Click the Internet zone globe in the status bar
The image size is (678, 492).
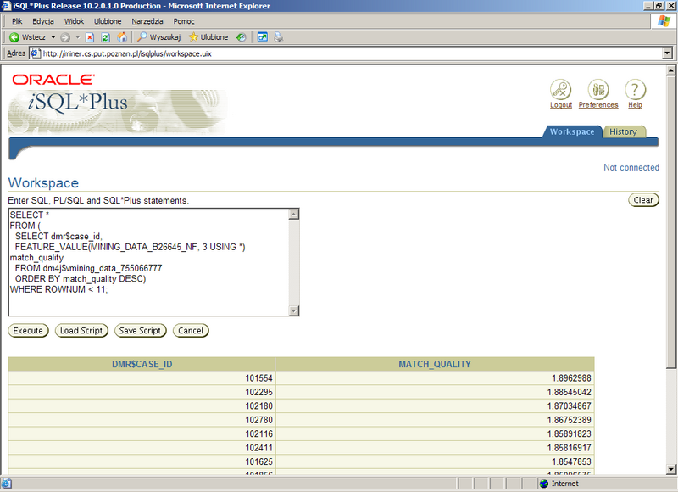[x=544, y=484]
